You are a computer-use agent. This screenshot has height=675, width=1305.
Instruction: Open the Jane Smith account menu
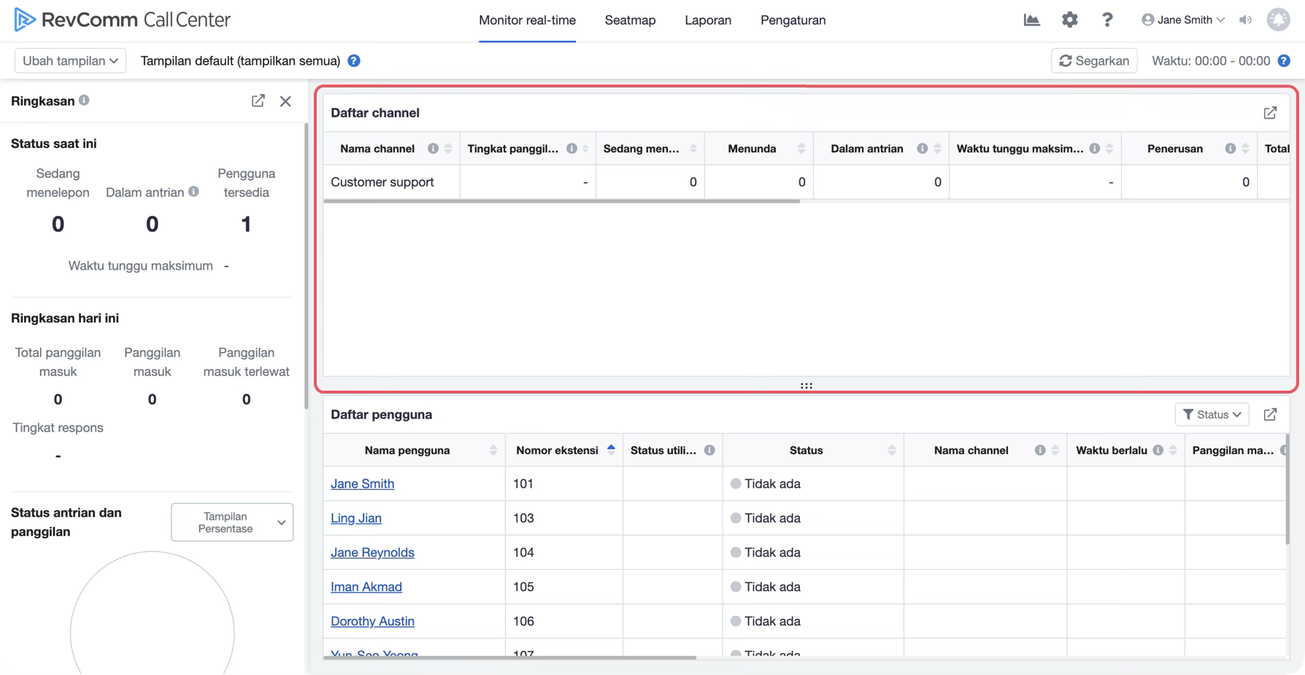1183,20
